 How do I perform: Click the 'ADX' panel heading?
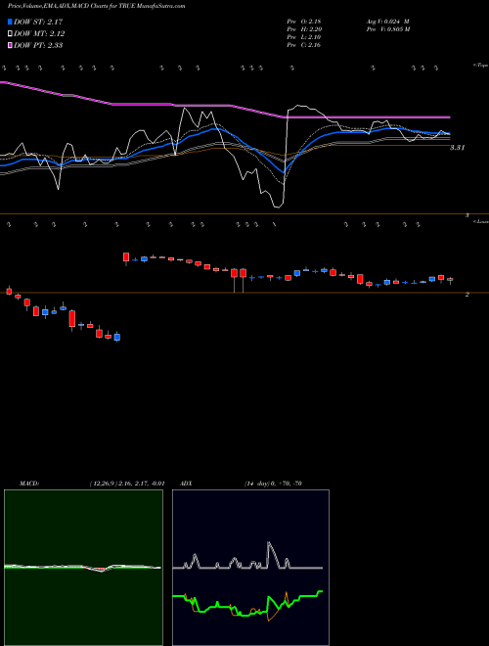[186, 484]
